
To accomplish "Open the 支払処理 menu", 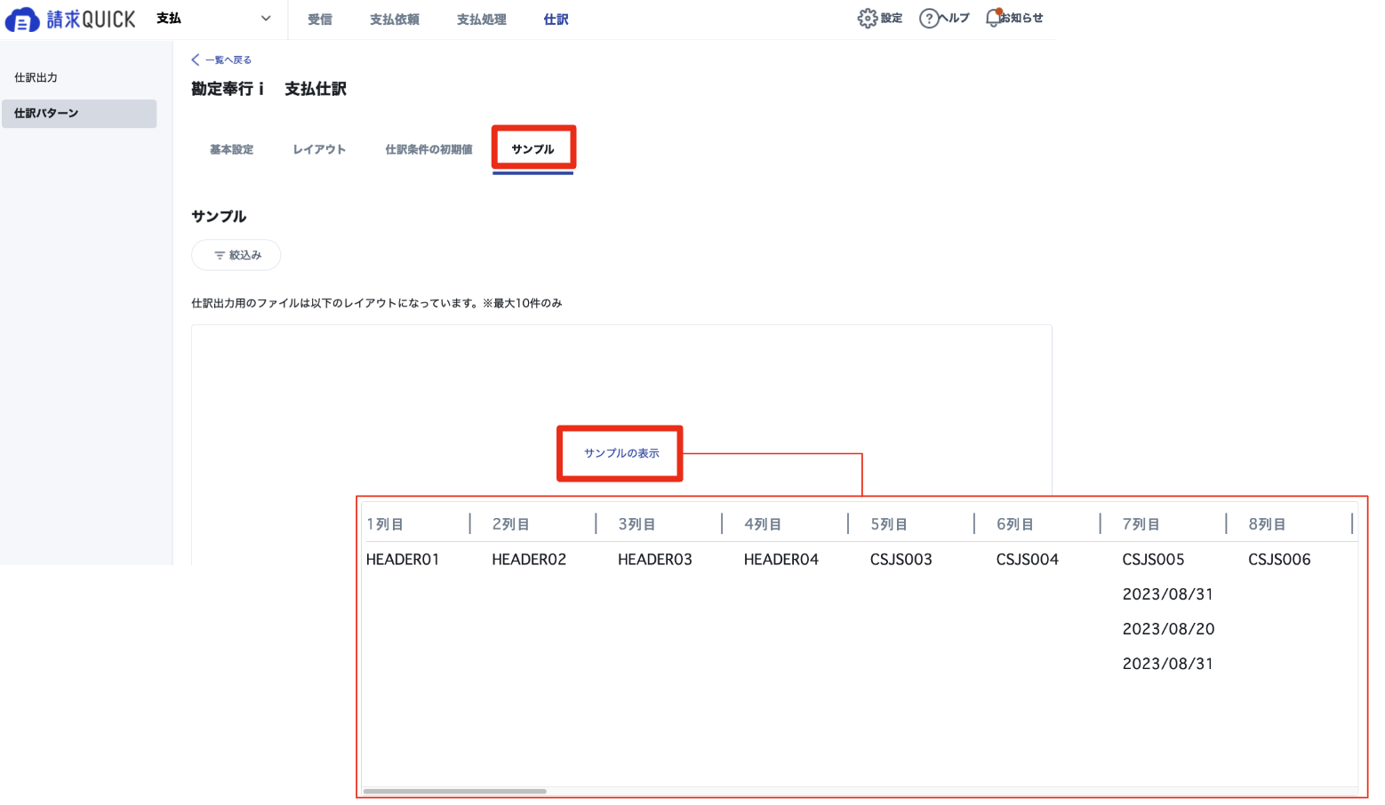I will [482, 20].
